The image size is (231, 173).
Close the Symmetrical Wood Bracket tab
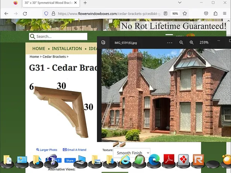(76, 3)
